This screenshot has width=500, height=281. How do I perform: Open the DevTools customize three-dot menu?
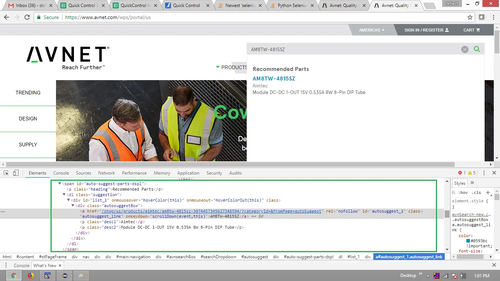484,173
